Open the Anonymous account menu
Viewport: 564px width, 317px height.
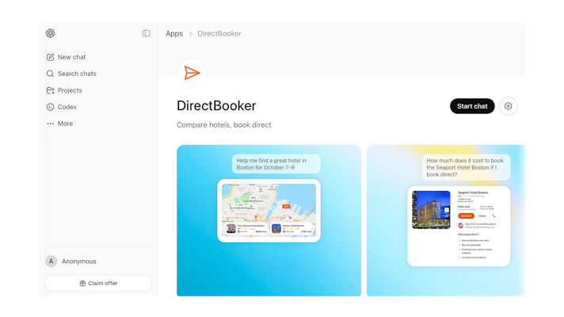point(70,262)
